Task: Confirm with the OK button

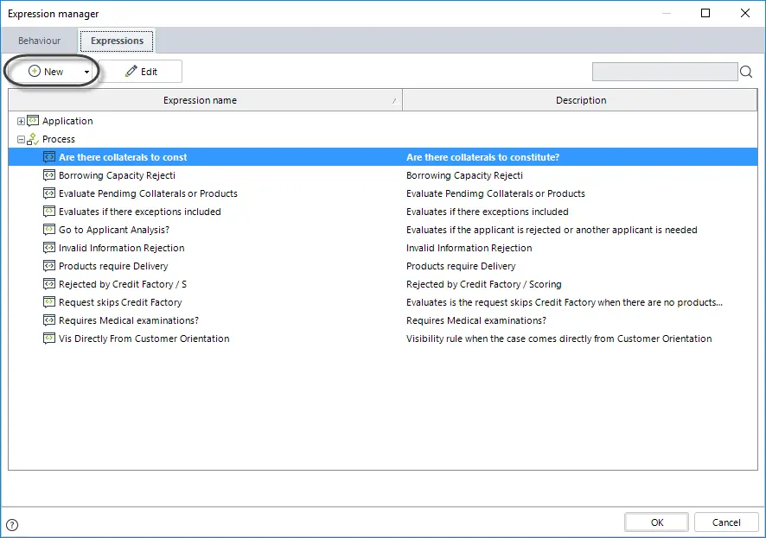Action: pos(656,522)
